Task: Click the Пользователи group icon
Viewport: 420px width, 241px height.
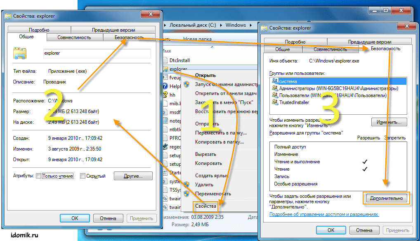Action: [x=275, y=95]
